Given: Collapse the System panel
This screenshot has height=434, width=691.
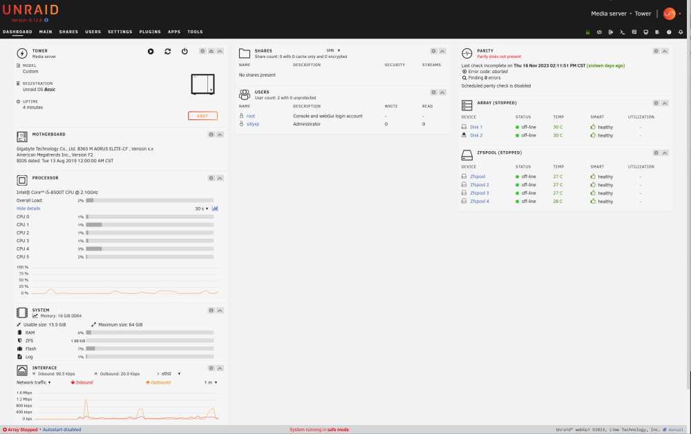Looking at the screenshot, I should pos(220,310).
